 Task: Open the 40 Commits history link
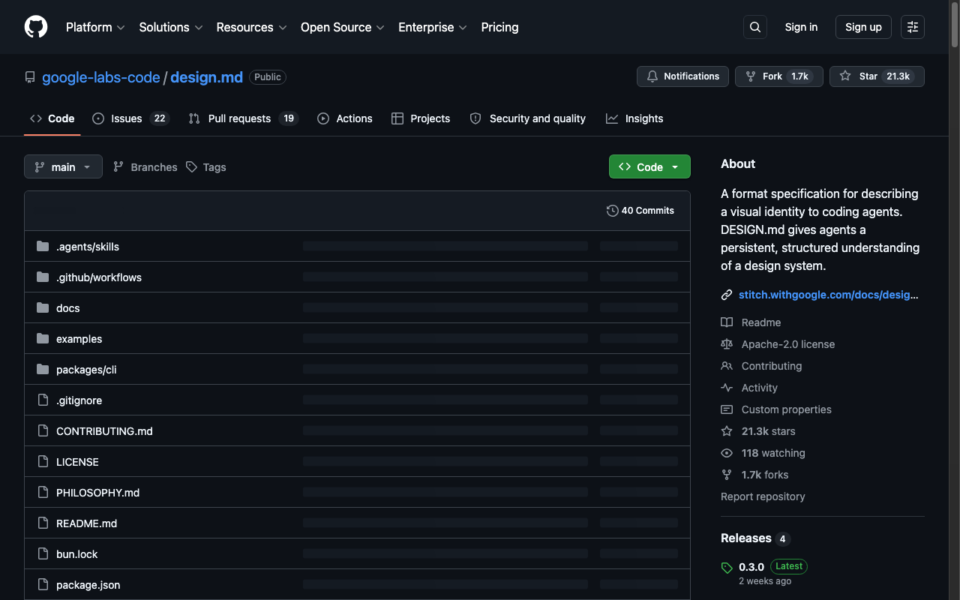click(640, 211)
